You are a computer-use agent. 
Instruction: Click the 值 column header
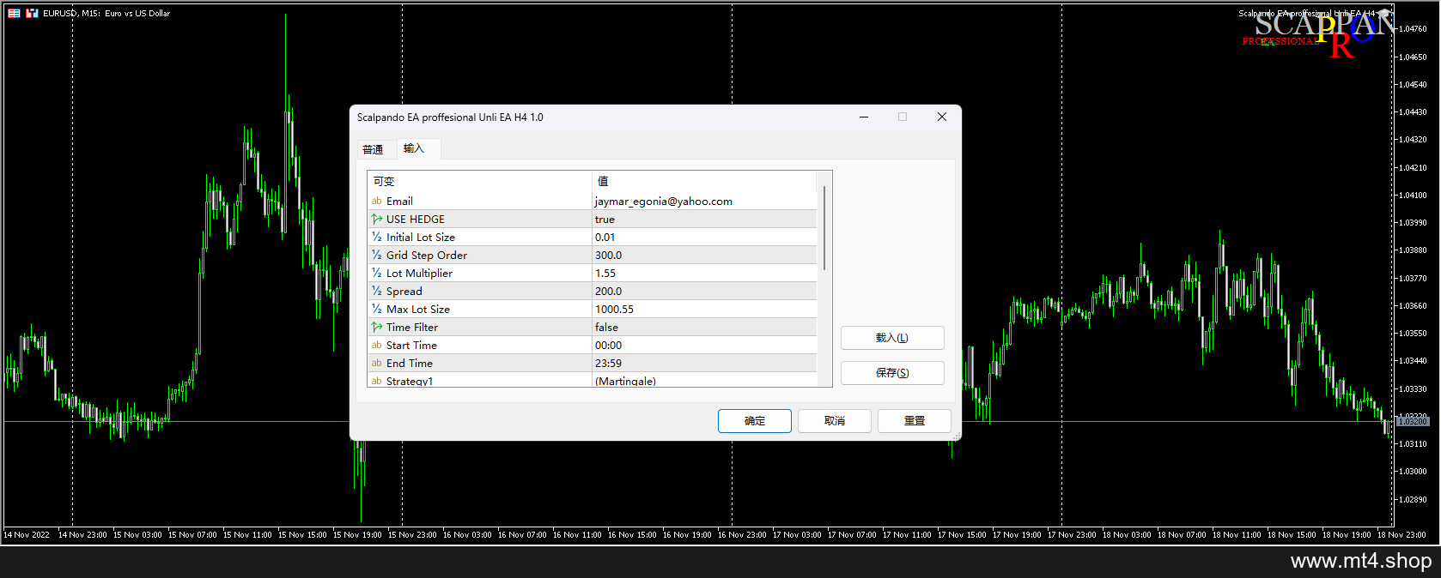[x=704, y=182]
